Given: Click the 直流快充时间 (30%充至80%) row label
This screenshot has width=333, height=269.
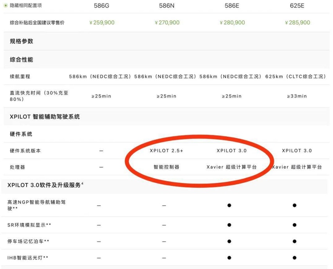Looking at the screenshot, I should (x=39, y=96).
